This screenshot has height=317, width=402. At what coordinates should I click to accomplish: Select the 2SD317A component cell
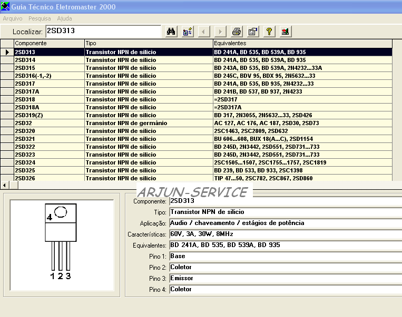49,91
